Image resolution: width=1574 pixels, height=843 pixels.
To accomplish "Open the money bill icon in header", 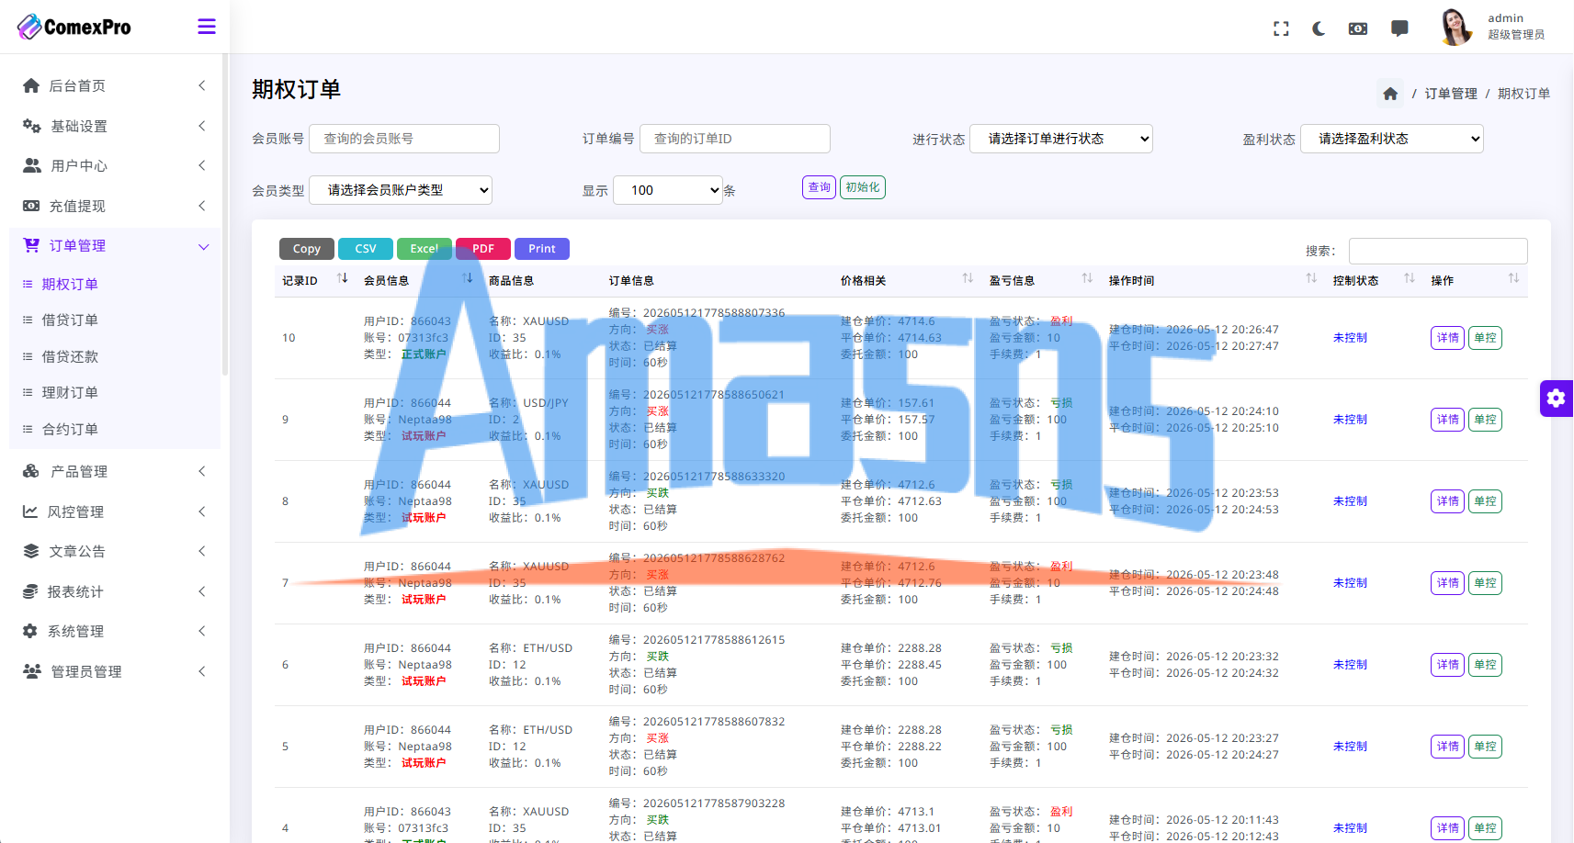I will (x=1358, y=28).
